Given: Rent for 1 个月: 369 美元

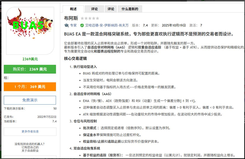Looking at the screenshot, I should (30, 87).
